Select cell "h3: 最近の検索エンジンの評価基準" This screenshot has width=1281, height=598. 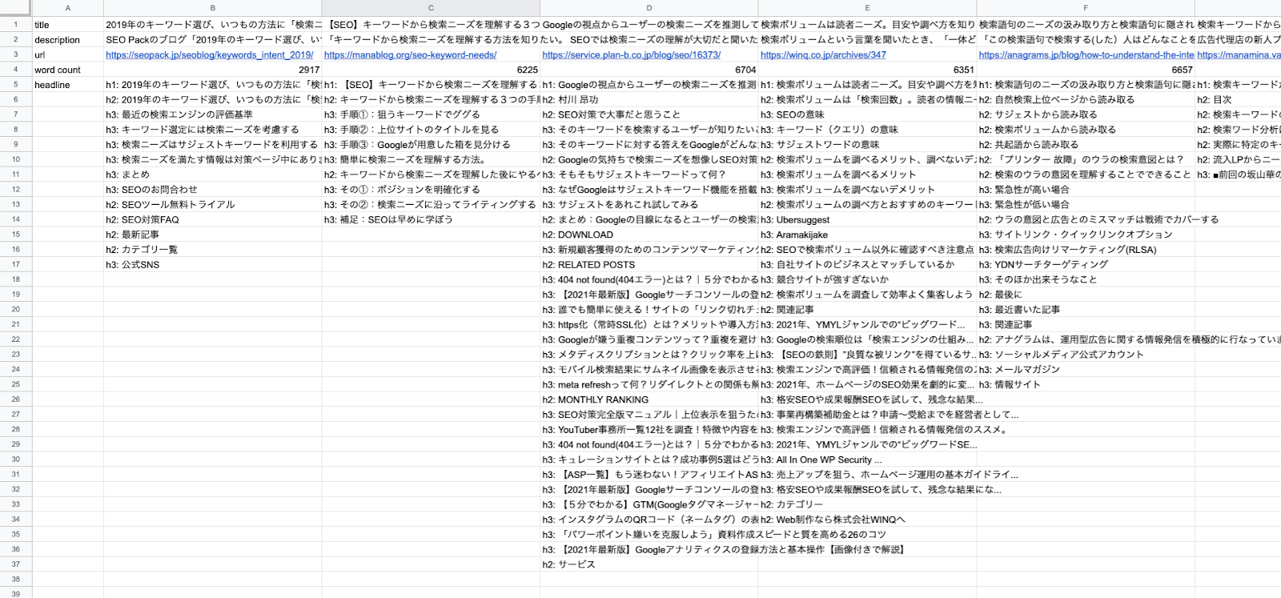[x=213, y=114]
